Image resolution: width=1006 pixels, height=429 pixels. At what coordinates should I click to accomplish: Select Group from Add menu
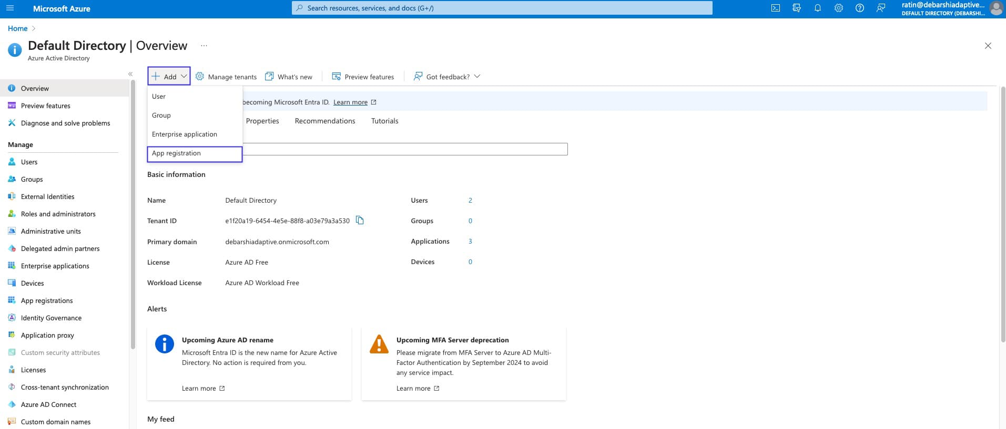(195, 115)
